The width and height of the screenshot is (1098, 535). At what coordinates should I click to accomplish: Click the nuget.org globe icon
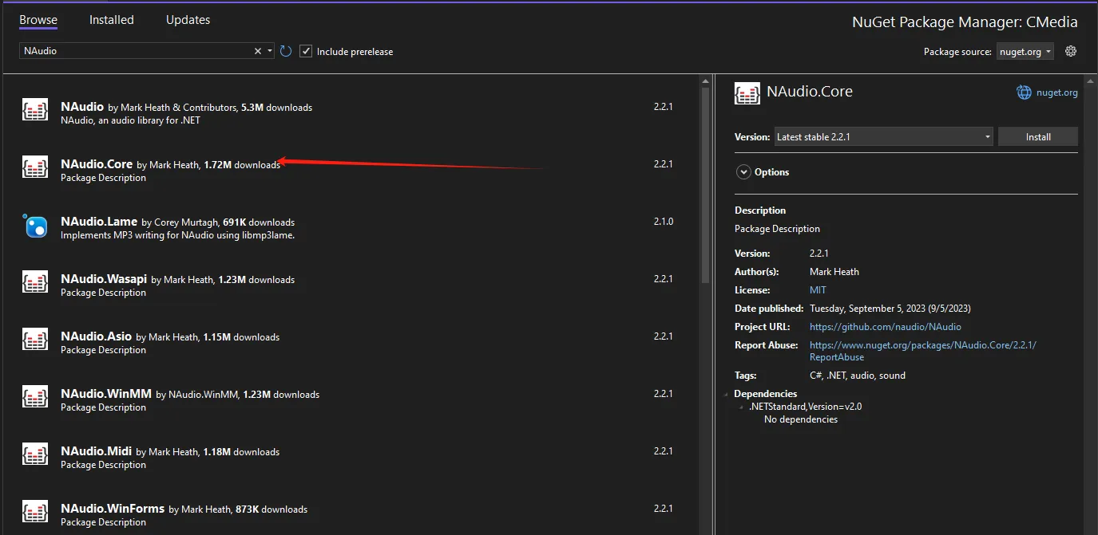pyautogui.click(x=1024, y=92)
